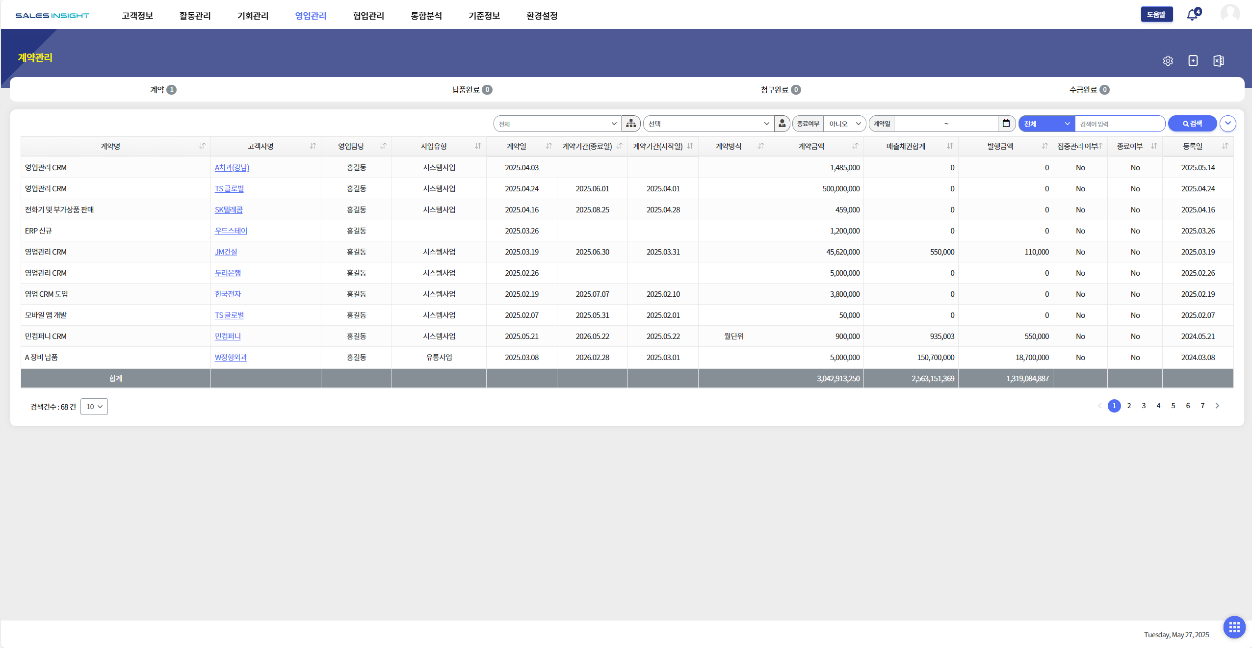Click the SALES INSIGHT logo
Image resolution: width=1252 pixels, height=648 pixels.
click(52, 16)
